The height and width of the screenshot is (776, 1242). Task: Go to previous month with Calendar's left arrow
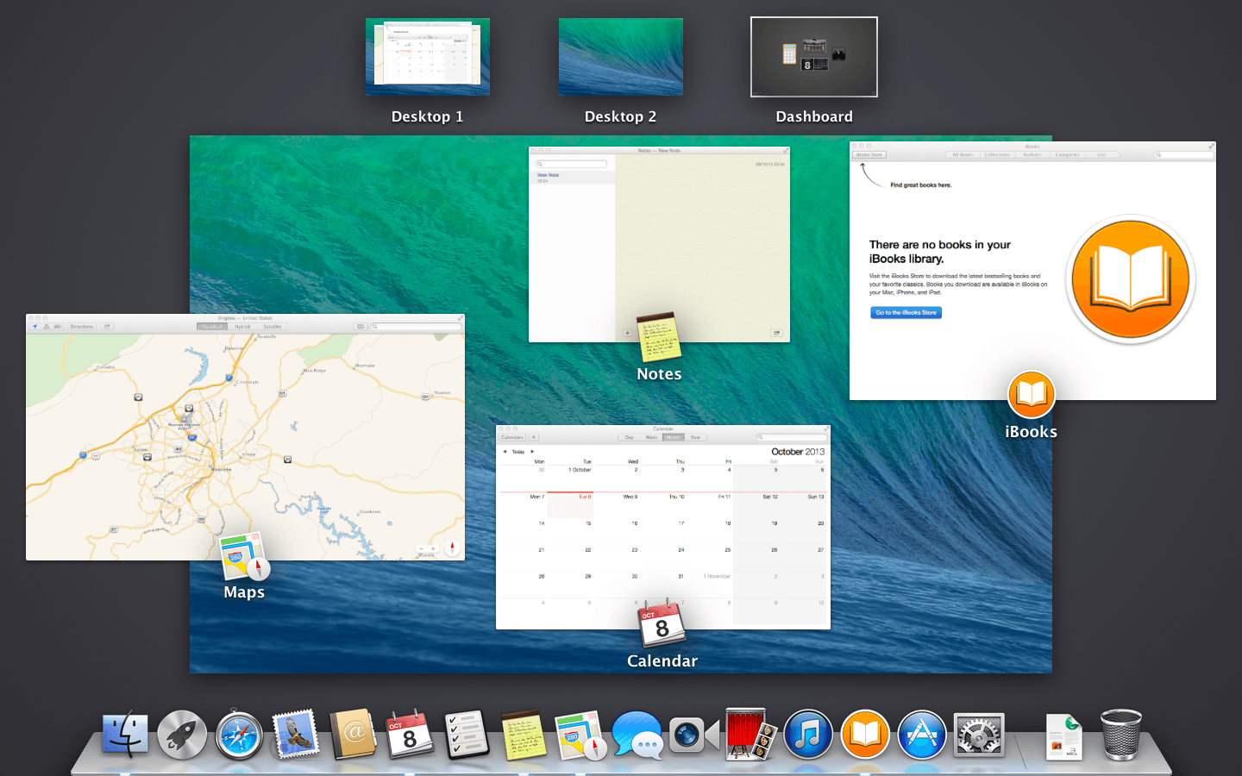[505, 452]
